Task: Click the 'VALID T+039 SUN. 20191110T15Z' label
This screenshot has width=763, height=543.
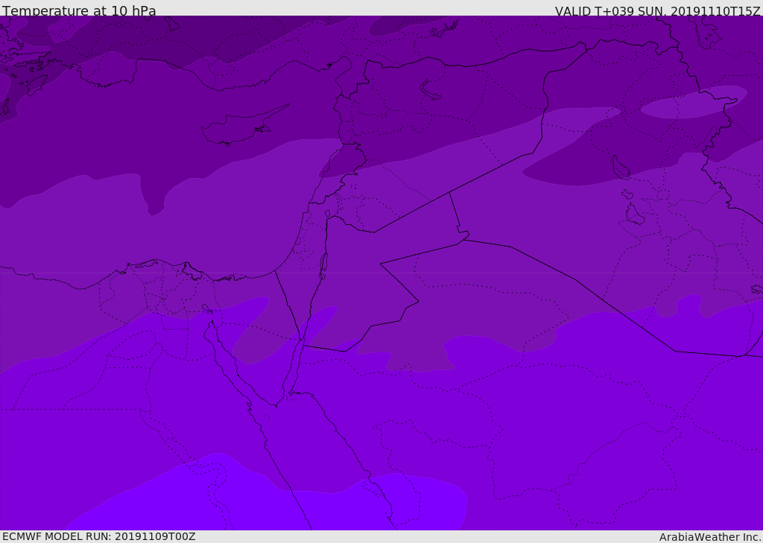Action: coord(657,10)
